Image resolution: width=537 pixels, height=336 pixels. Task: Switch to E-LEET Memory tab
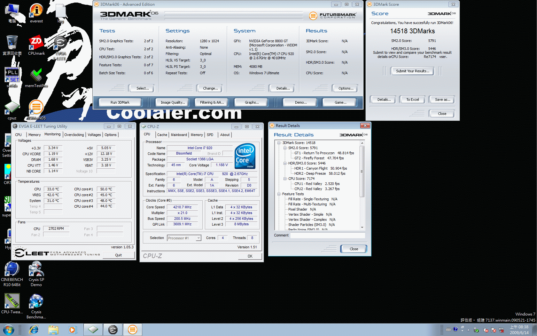[35, 135]
